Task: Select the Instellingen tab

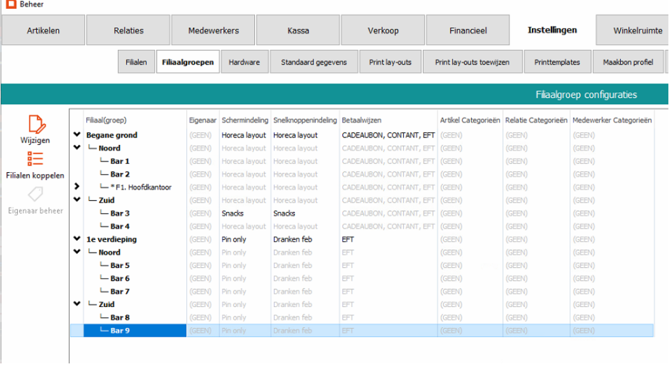Action: 552,30
